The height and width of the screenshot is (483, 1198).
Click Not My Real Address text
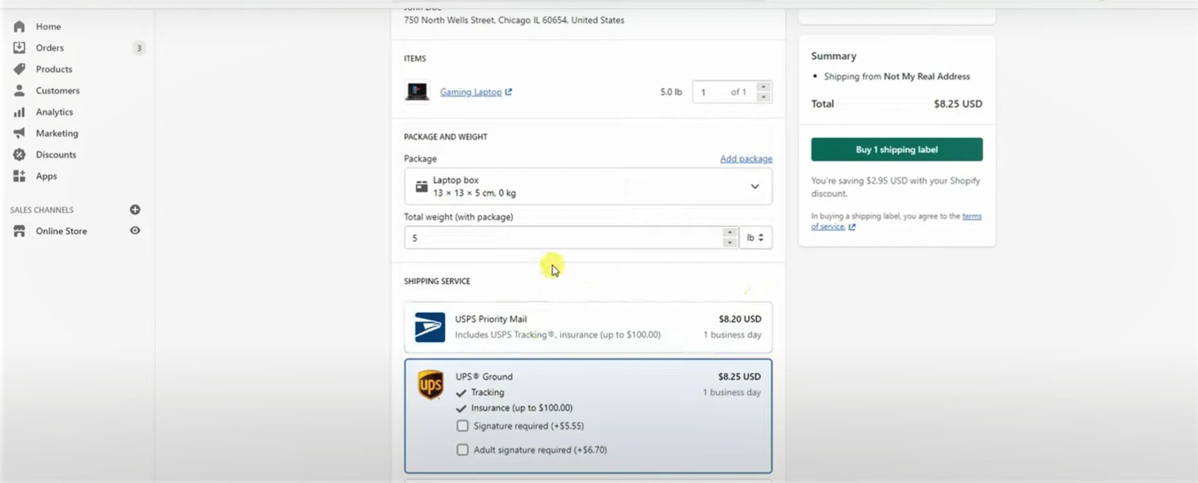(927, 76)
